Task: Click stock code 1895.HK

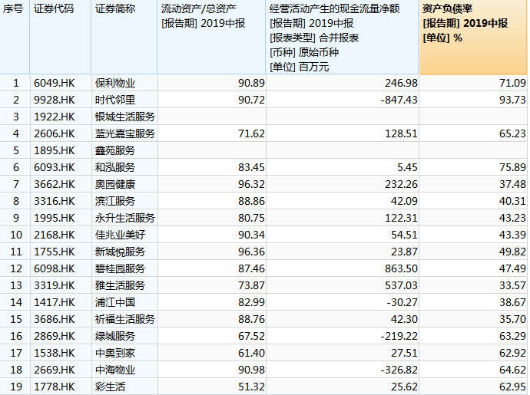Action: (54, 150)
